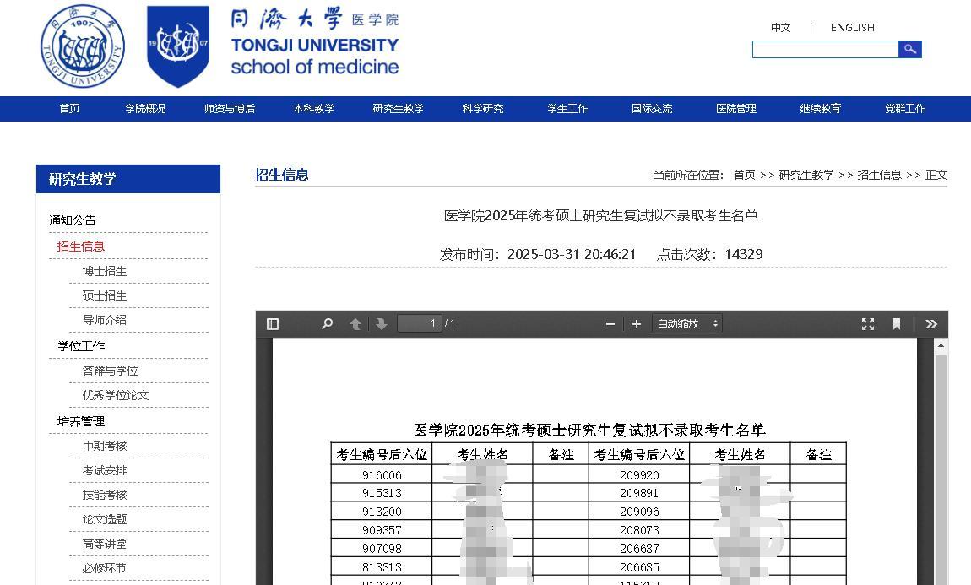Click the publish time 2025-03-31 20:46:21
Image resolution: width=971 pixels, height=585 pixels.
[x=571, y=254]
